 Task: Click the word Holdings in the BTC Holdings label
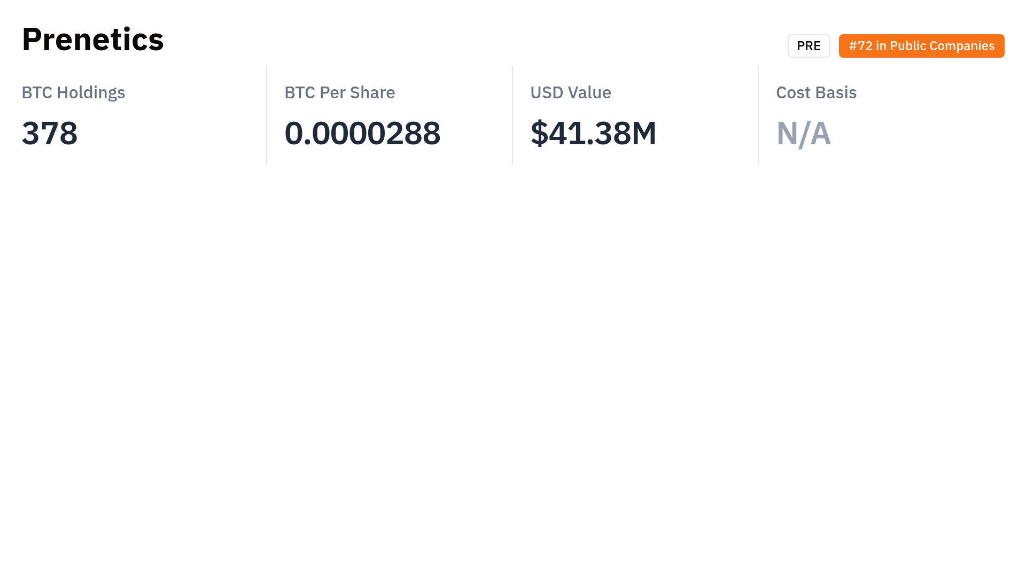(x=91, y=92)
